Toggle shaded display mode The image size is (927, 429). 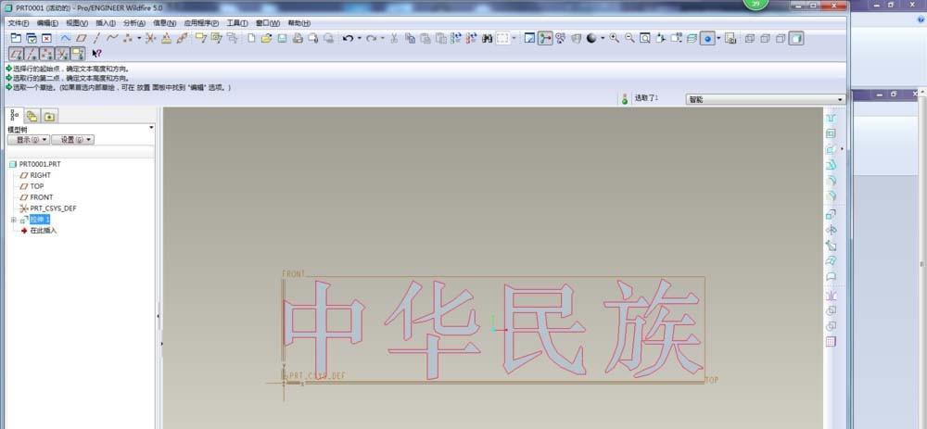click(x=795, y=38)
